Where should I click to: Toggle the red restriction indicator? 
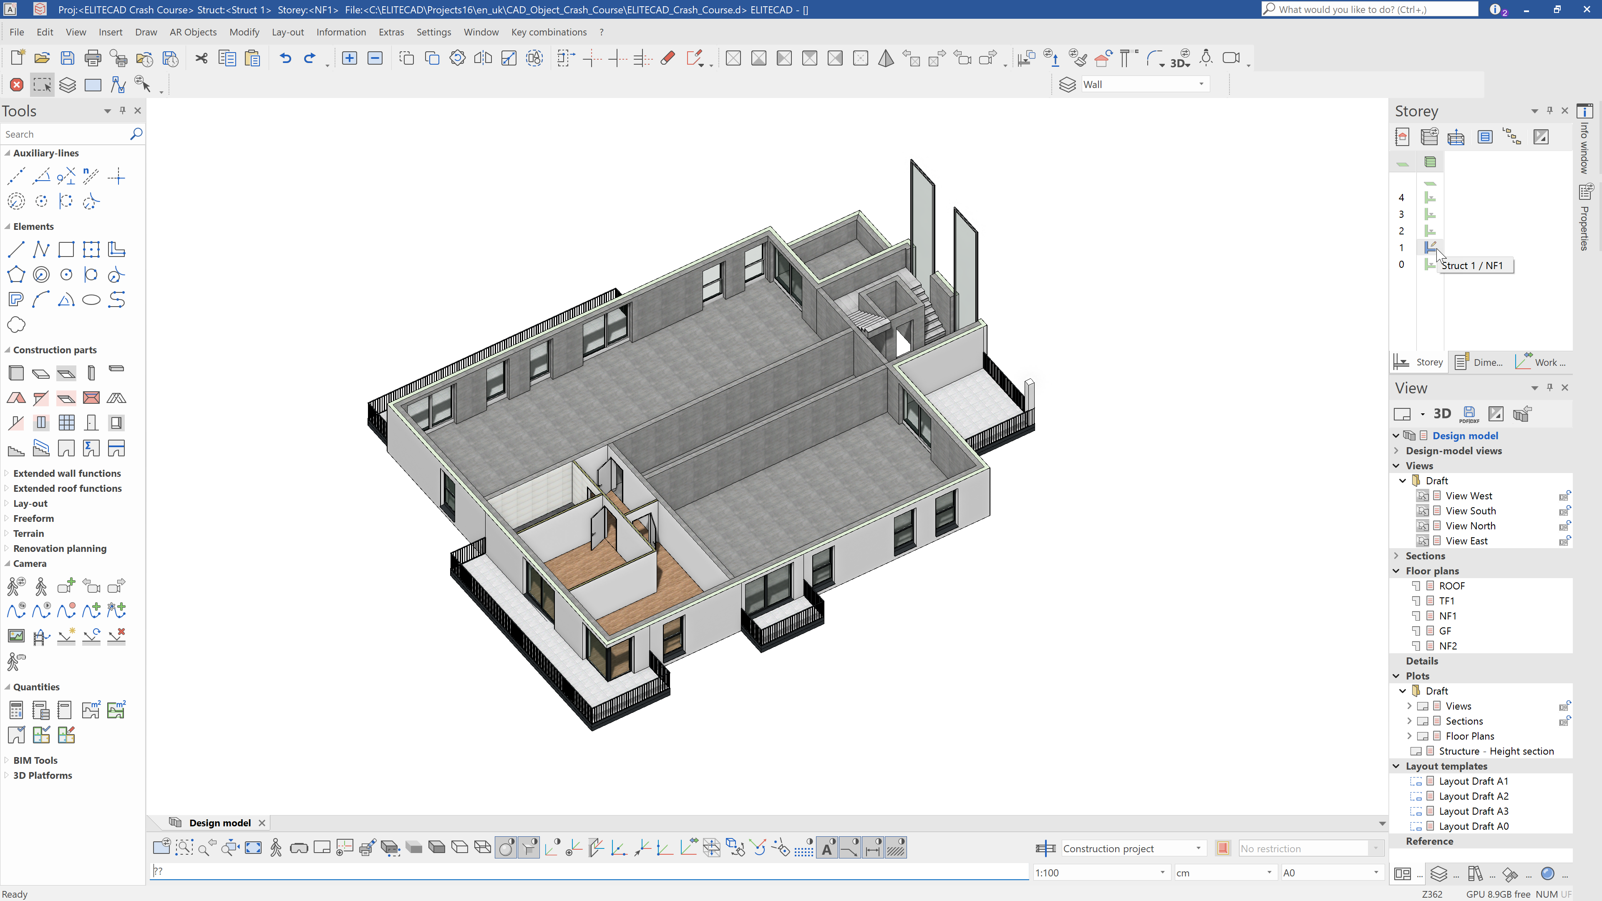pyautogui.click(x=1223, y=848)
